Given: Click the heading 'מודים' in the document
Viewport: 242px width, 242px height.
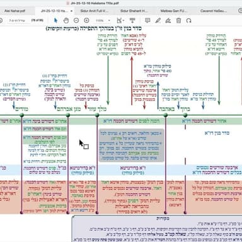Looking at the screenshot, I should click(x=22, y=109).
